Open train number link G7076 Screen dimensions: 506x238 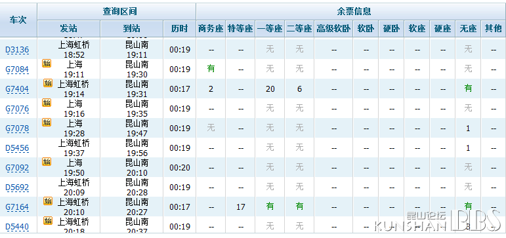[17, 109]
